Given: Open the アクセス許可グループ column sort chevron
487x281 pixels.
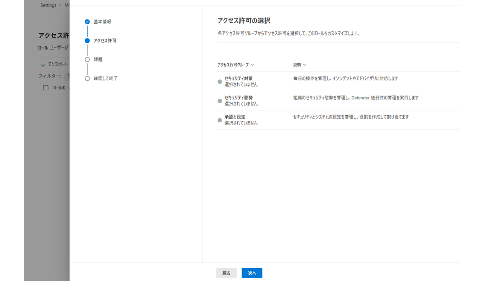Looking at the screenshot, I should (253, 65).
